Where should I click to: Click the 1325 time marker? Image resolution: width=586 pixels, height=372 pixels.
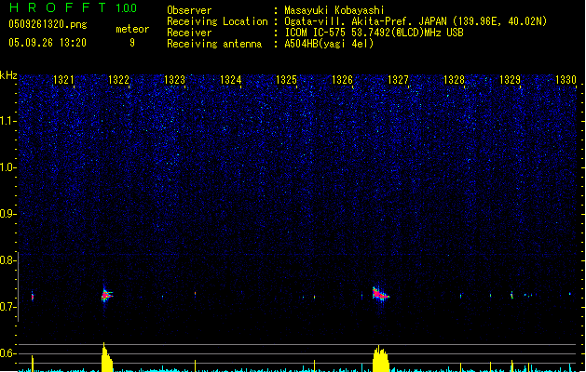click(x=286, y=80)
